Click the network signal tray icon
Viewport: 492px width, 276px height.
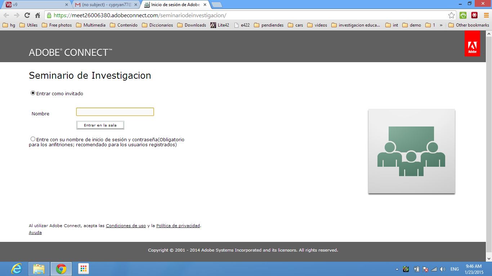434,269
